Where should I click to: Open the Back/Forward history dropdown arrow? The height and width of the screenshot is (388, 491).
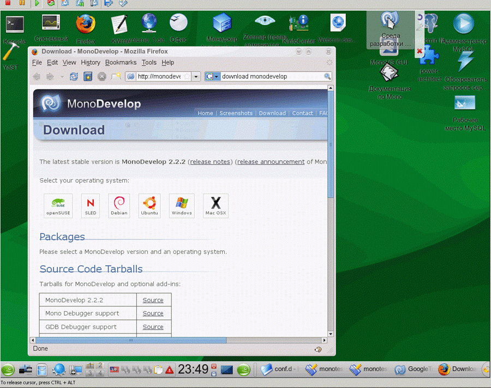pos(62,77)
